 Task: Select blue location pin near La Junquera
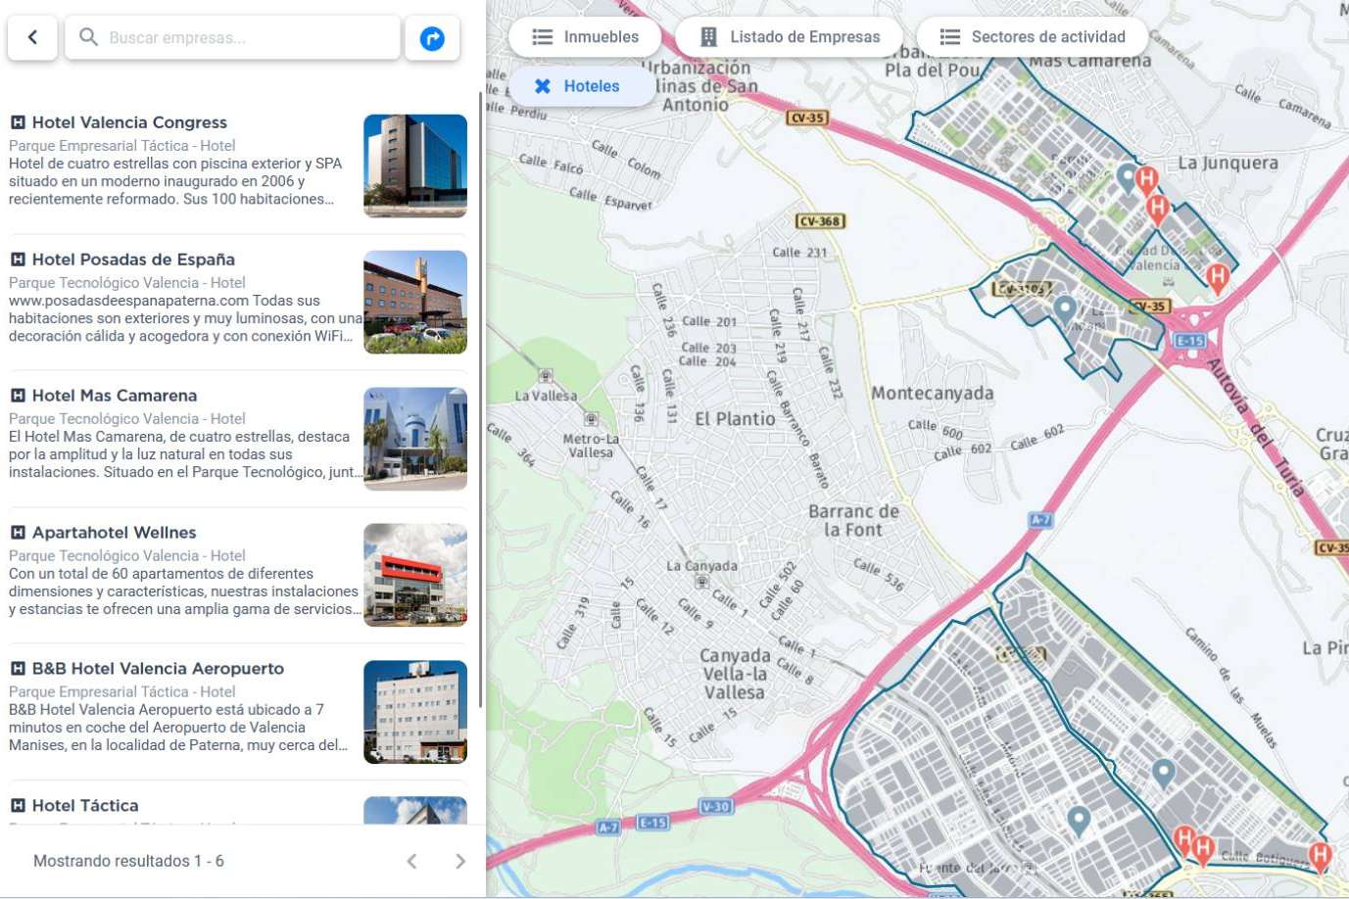point(1128,179)
